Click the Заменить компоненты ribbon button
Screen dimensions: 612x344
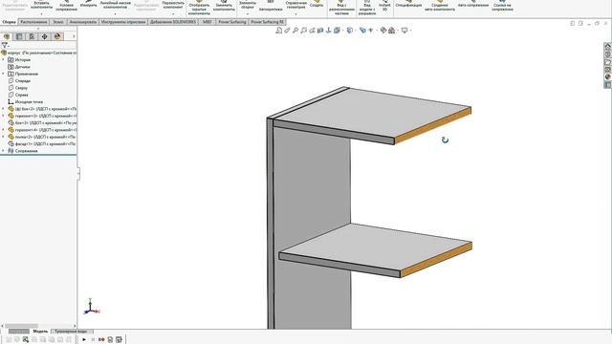tap(224, 6)
